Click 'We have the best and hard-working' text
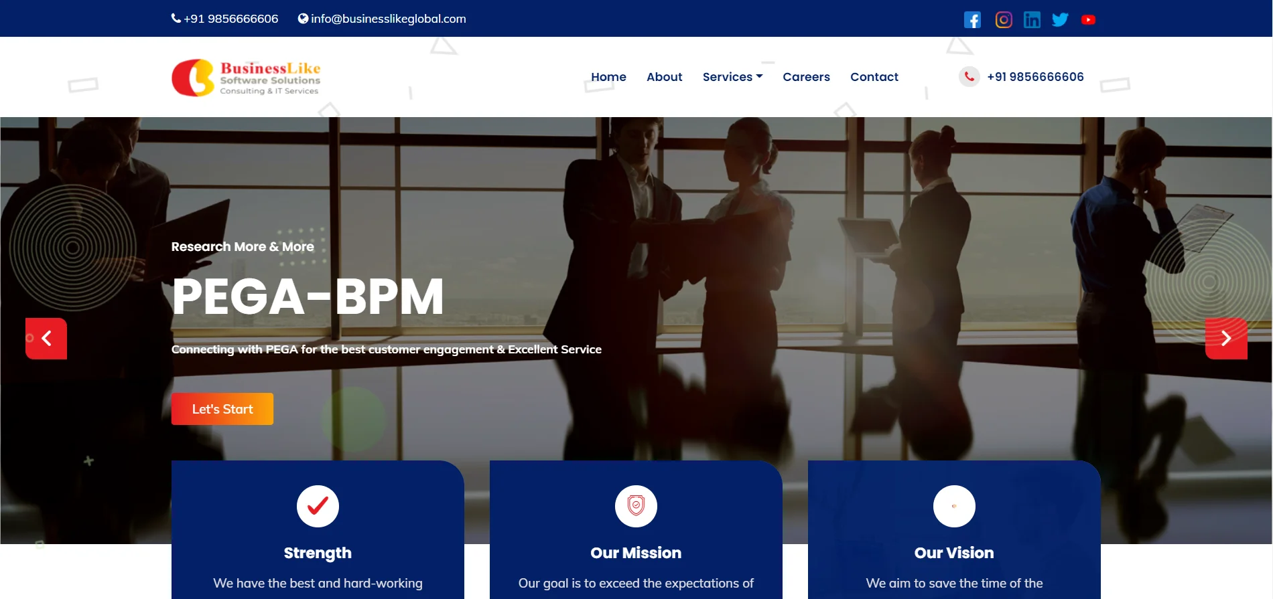The width and height of the screenshot is (1273, 599). 318,583
